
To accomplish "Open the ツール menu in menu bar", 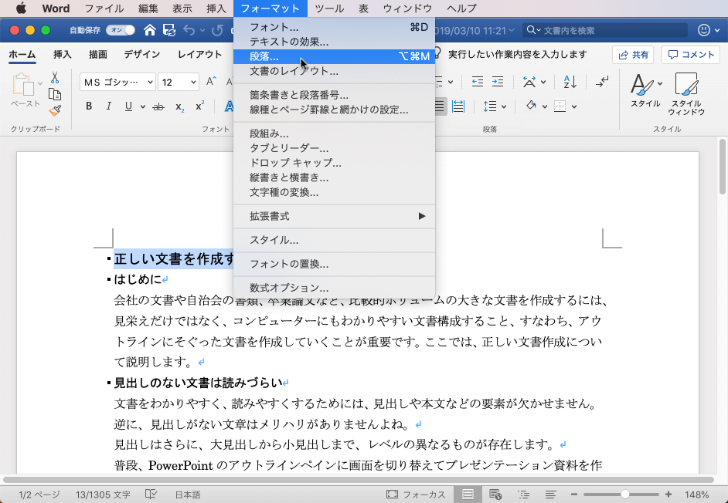I will point(329,8).
